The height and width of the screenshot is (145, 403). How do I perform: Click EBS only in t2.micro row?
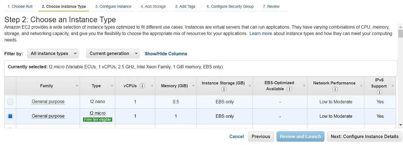[x=225, y=116]
